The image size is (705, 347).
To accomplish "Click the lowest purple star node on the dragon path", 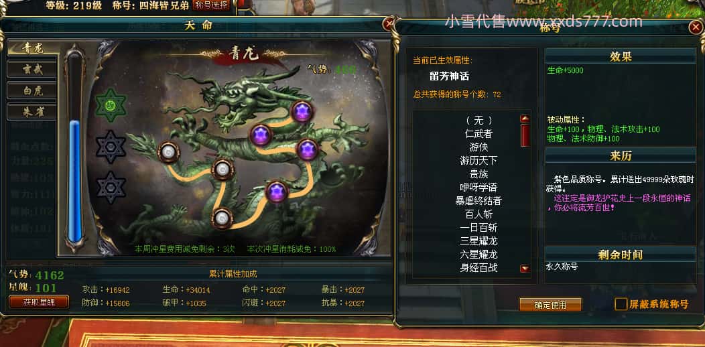I will (x=277, y=192).
